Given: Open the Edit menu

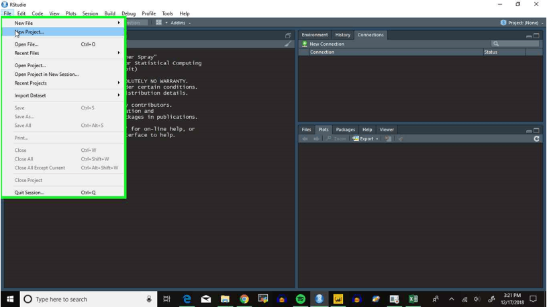Looking at the screenshot, I should [21, 13].
